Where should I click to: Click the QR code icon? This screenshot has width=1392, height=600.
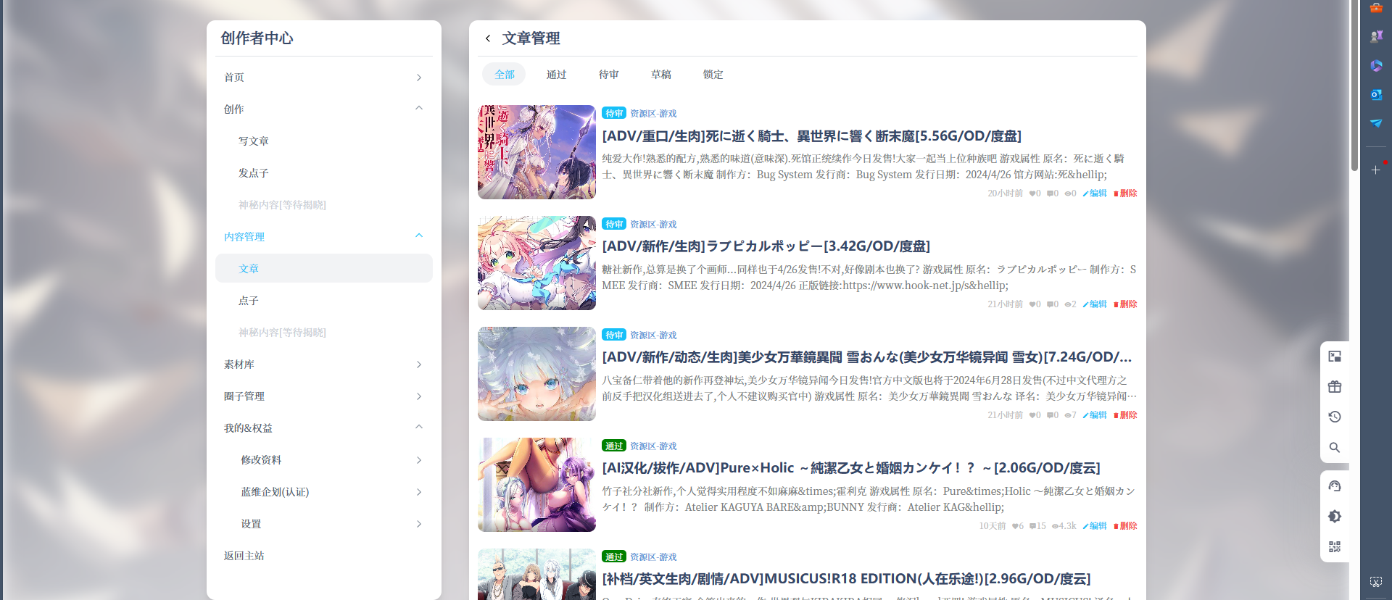(1334, 547)
